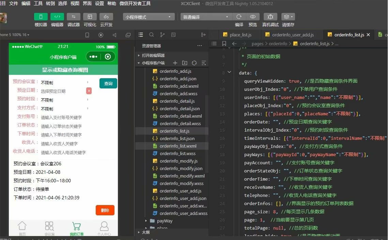The width and height of the screenshot is (388, 240).
Task: Clear 预定日期 with the red x button
Action: click(x=89, y=91)
